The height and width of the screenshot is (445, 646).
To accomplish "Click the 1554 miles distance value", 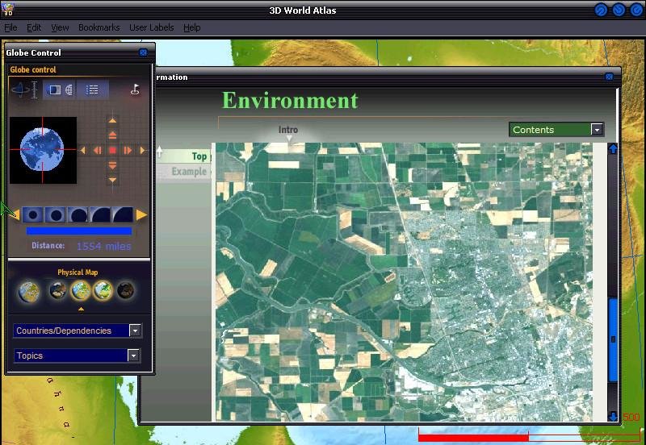I will pyautogui.click(x=104, y=247).
